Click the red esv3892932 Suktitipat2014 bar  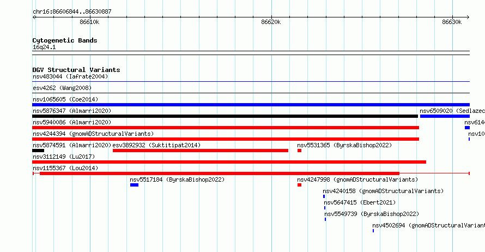[201, 151]
